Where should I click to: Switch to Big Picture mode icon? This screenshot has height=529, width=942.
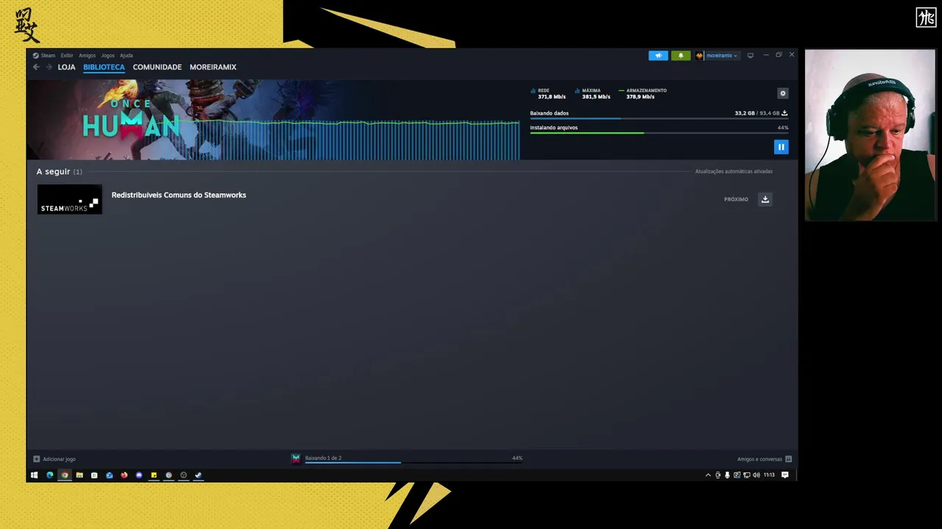[x=750, y=55]
